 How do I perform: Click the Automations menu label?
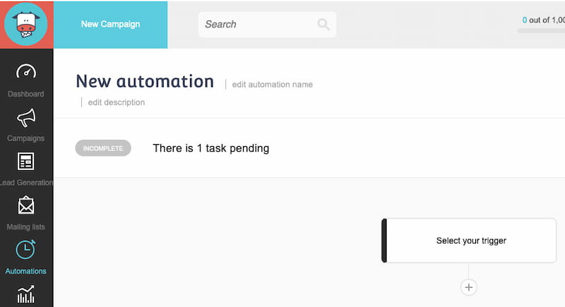(x=26, y=271)
